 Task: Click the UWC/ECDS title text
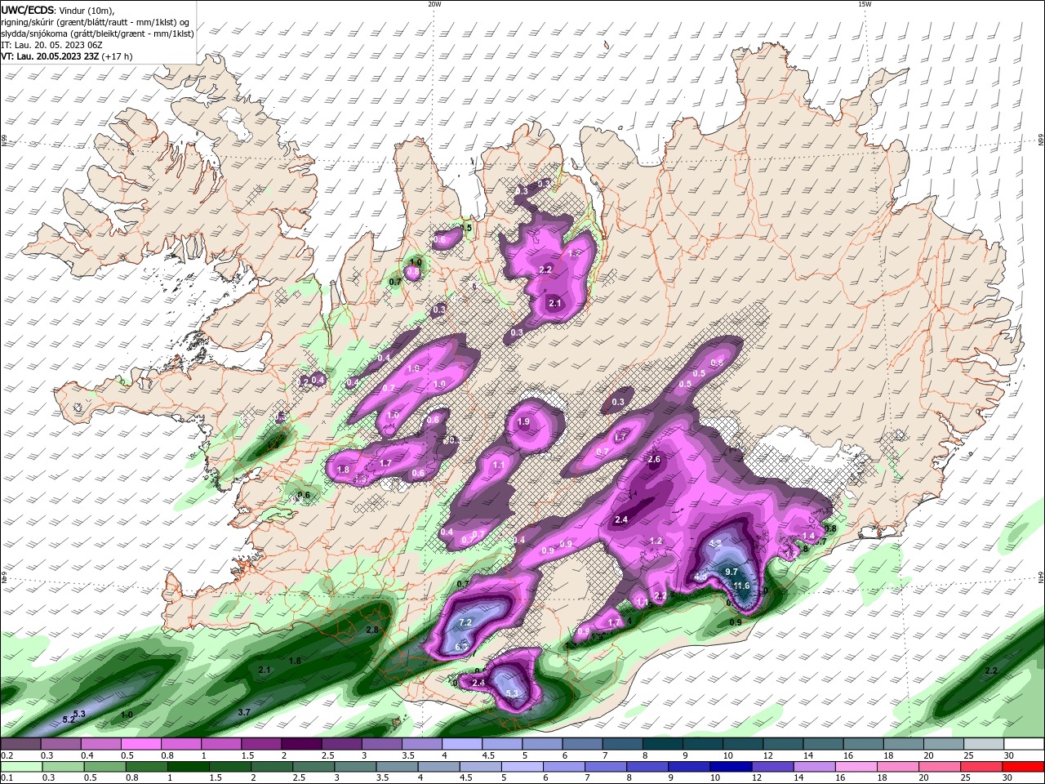[28, 10]
